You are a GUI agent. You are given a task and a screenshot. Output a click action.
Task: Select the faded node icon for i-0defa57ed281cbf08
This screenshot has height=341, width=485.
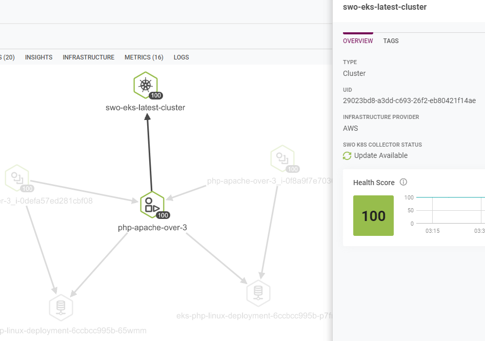click(17, 177)
